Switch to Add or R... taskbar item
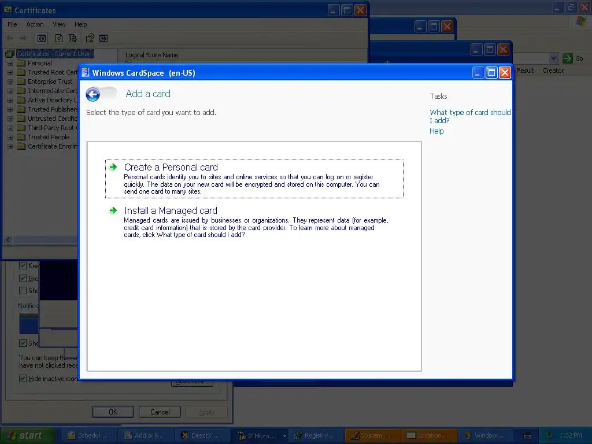The image size is (592, 444). click(x=146, y=436)
